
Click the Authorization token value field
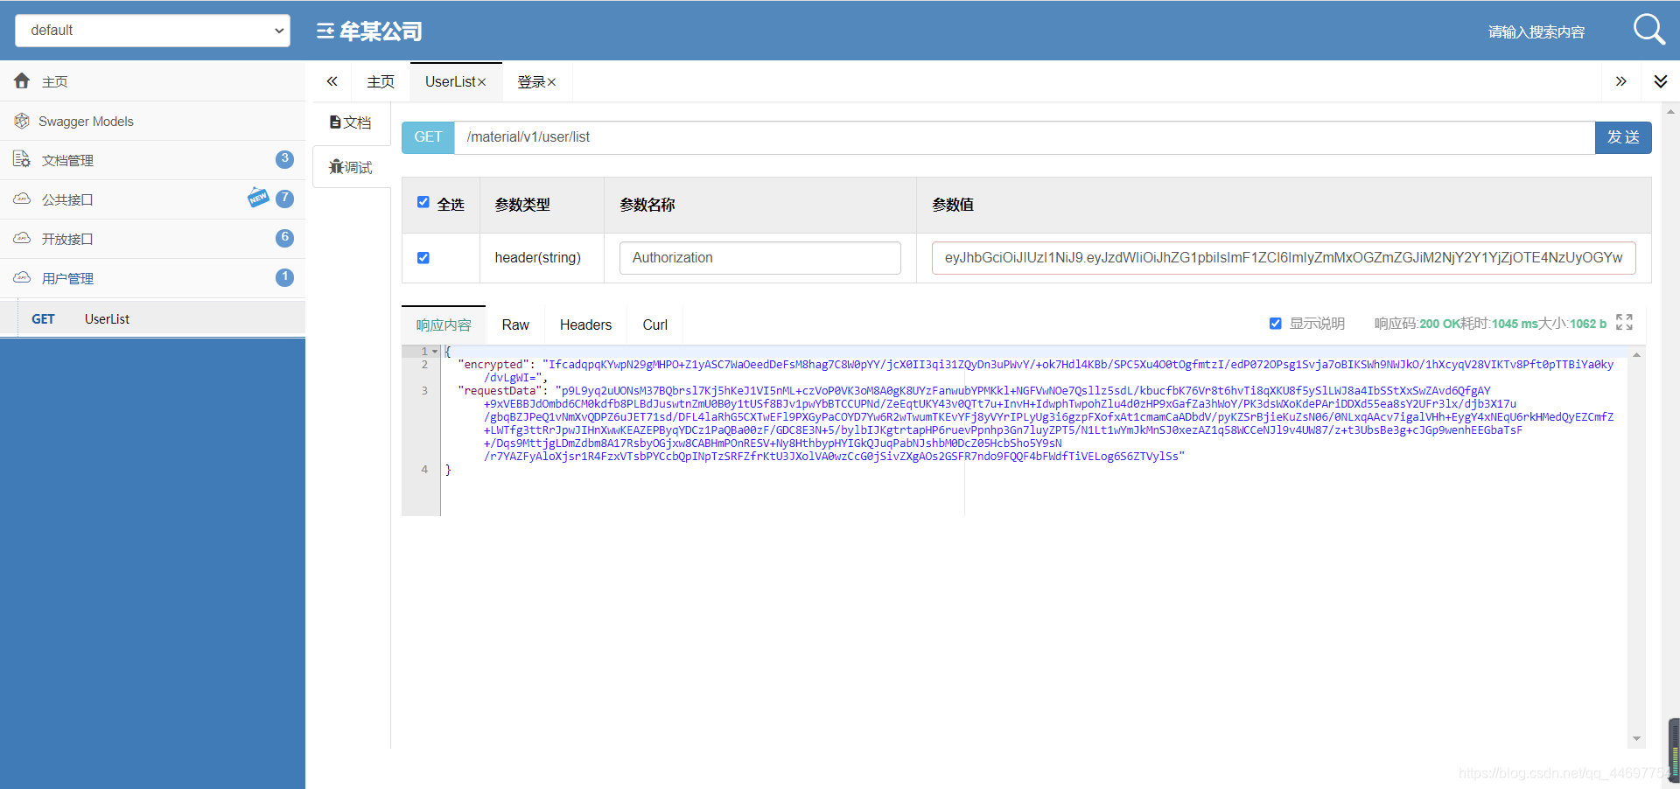1284,258
